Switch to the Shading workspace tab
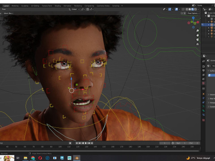The height and width of the screenshot is (161, 215). pyautogui.click(x=58, y=6)
